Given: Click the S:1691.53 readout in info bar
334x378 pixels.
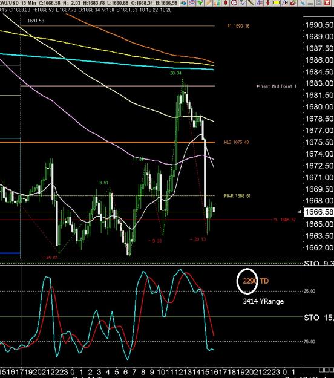Looking at the screenshot, I should tap(127, 10).
